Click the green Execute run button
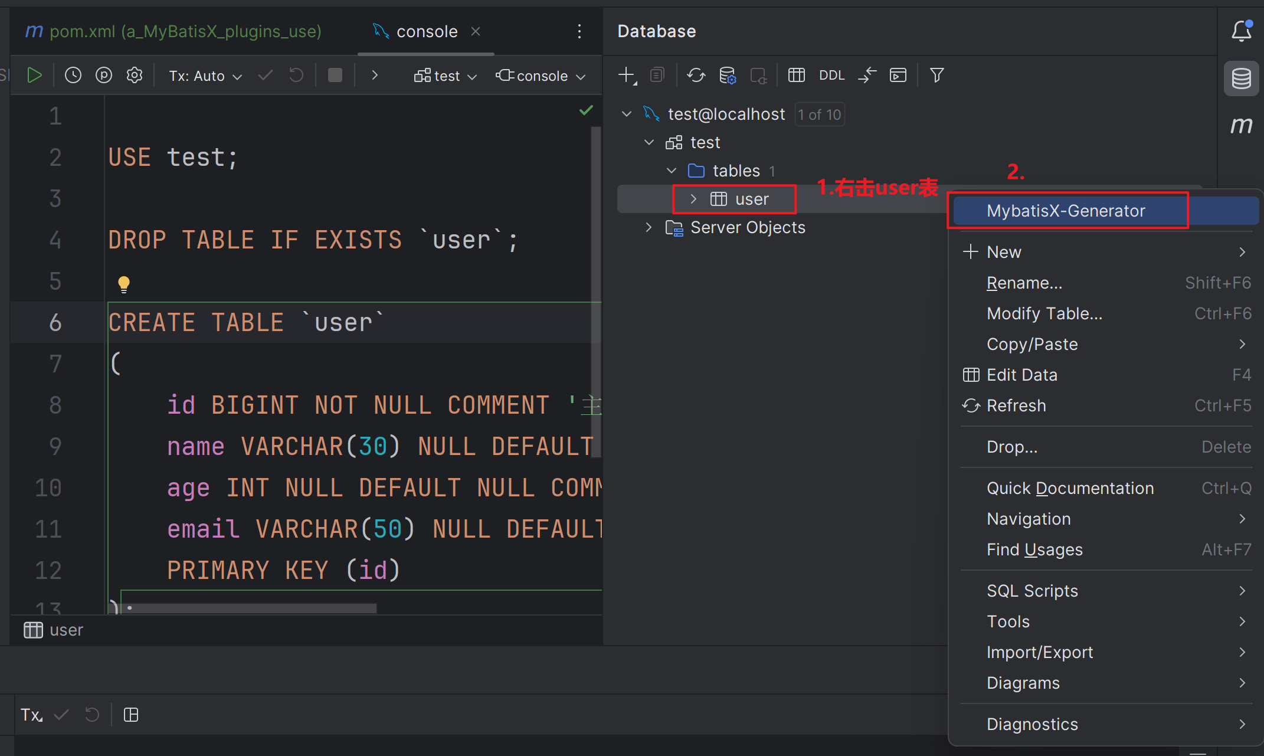Viewport: 1264px width, 756px height. 34,76
